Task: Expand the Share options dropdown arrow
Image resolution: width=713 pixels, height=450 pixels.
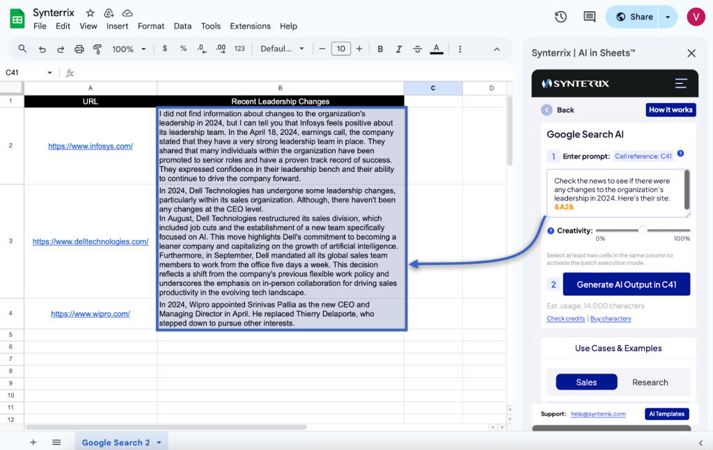Action: click(668, 17)
